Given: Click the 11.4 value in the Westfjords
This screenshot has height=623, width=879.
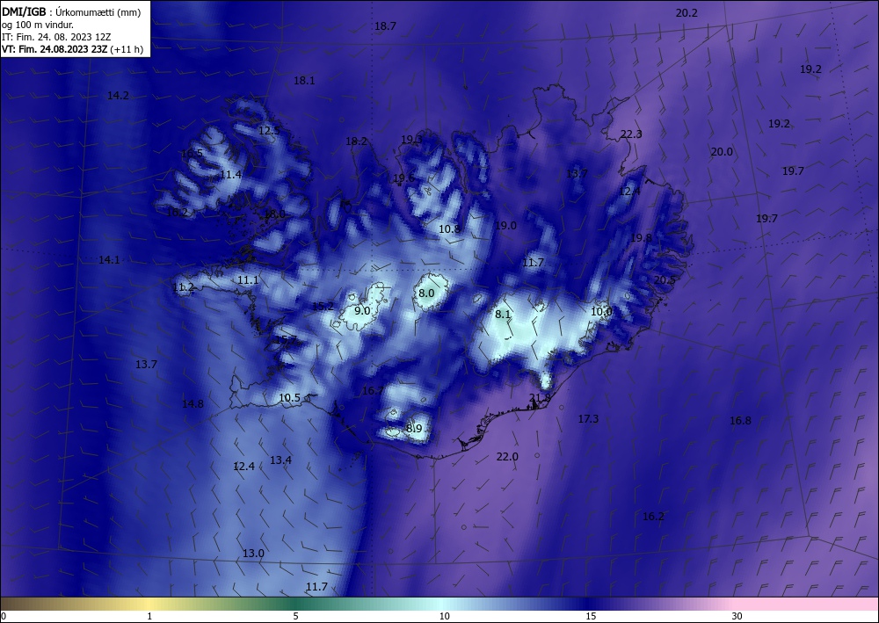Looking at the screenshot, I should click(230, 175).
